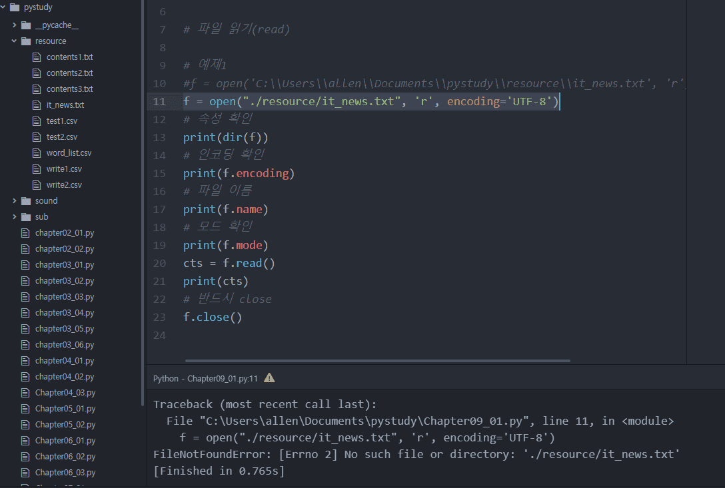
Task: Open chapter02_02.py file
Action: (65, 248)
